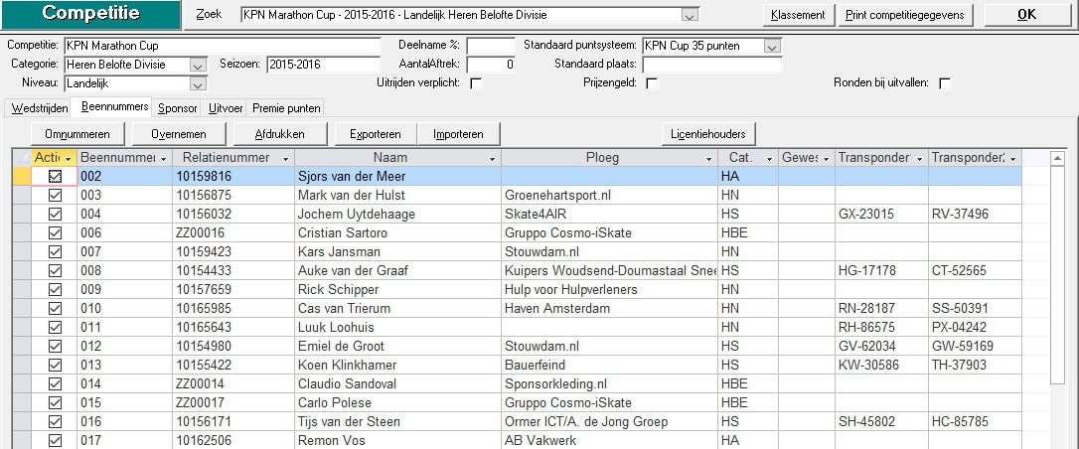Open the Cat. column filter arrow
This screenshot has height=449, width=1079.
click(x=769, y=159)
